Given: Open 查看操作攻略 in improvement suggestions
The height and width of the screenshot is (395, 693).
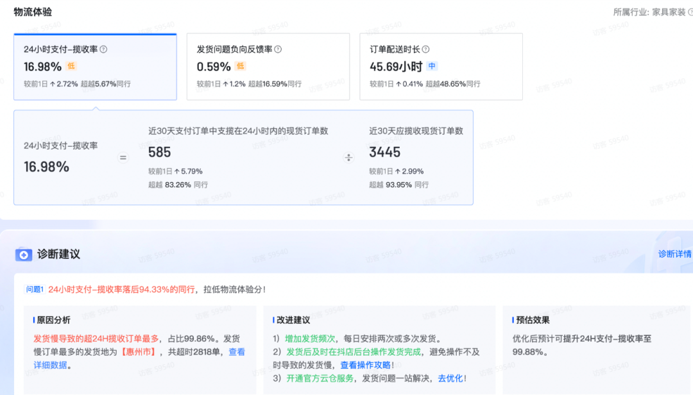Looking at the screenshot, I should (366, 364).
